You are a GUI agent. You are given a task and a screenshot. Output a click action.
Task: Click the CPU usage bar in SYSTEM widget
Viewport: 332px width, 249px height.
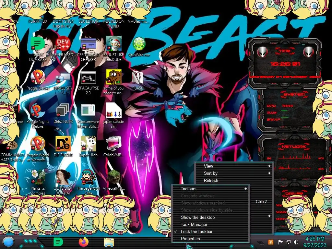click(288, 106)
